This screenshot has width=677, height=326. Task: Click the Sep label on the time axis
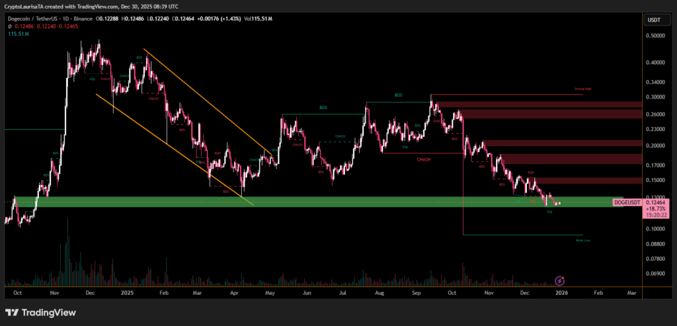pos(416,292)
